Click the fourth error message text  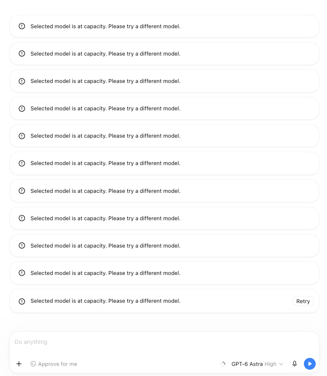105,108
